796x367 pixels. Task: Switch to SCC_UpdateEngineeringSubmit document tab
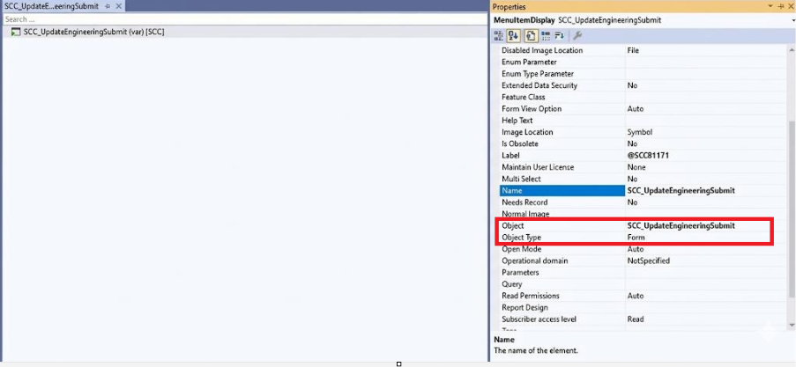(x=51, y=6)
